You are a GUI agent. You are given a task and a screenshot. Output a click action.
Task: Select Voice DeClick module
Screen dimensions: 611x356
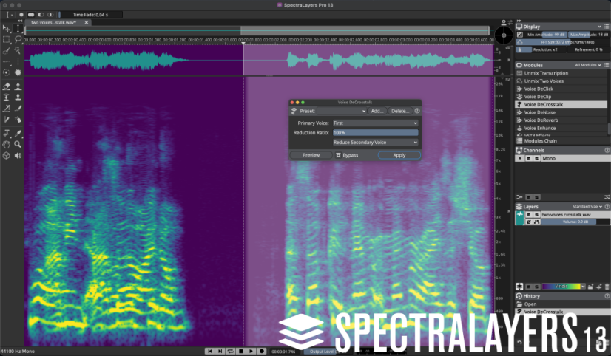click(561, 89)
